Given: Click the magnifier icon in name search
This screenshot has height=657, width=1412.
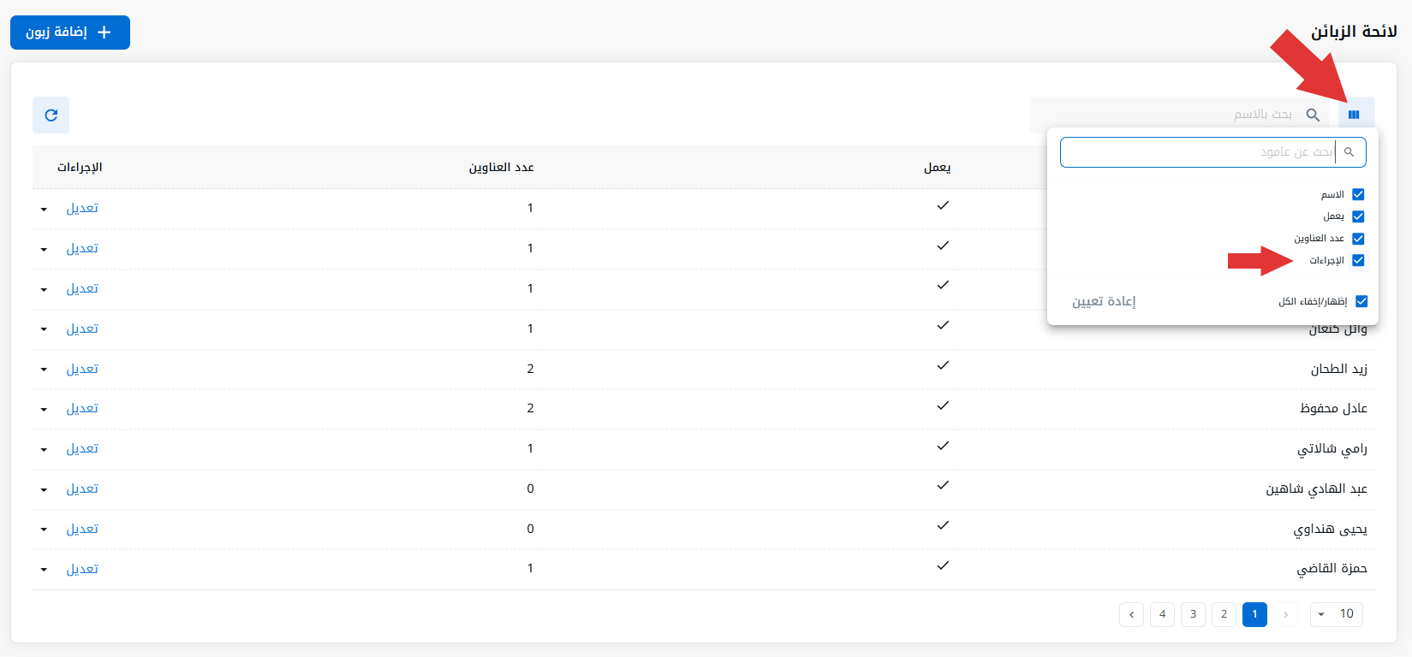Looking at the screenshot, I should pyautogui.click(x=1313, y=115).
